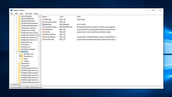Click the PreviewDetails value icon

click(43, 37)
